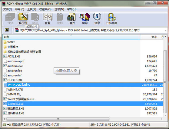Select the autorun.apm file name

(x=16, y=61)
